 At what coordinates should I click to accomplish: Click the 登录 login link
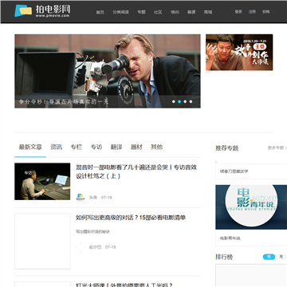point(238,12)
